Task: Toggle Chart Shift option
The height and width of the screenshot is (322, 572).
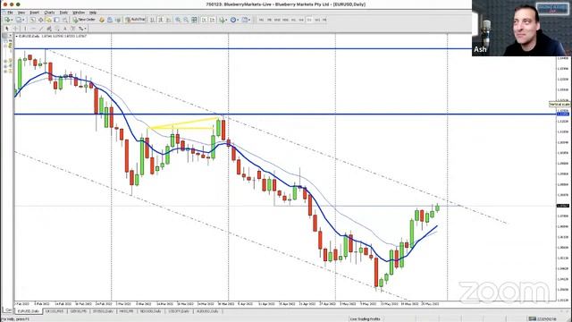Action: (x=213, y=20)
